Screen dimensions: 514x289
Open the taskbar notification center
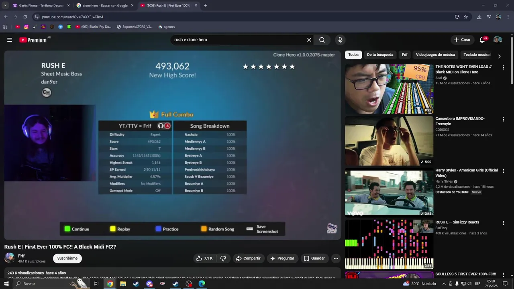point(505,284)
